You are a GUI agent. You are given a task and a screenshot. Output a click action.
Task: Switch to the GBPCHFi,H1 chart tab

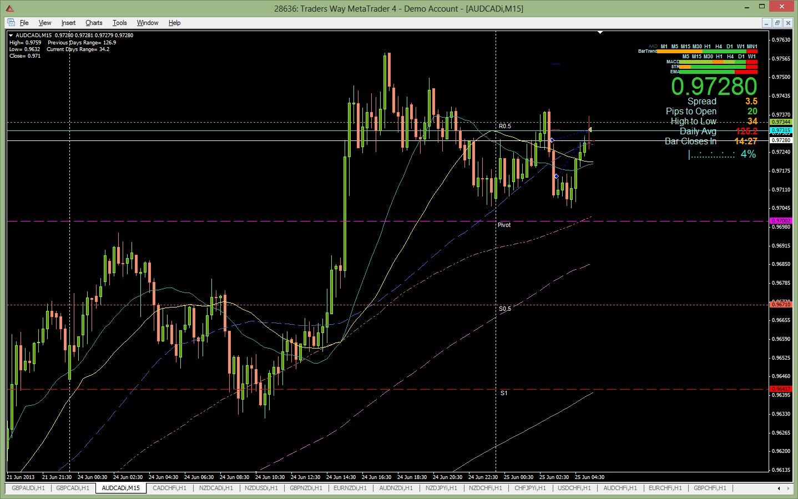coord(710,488)
